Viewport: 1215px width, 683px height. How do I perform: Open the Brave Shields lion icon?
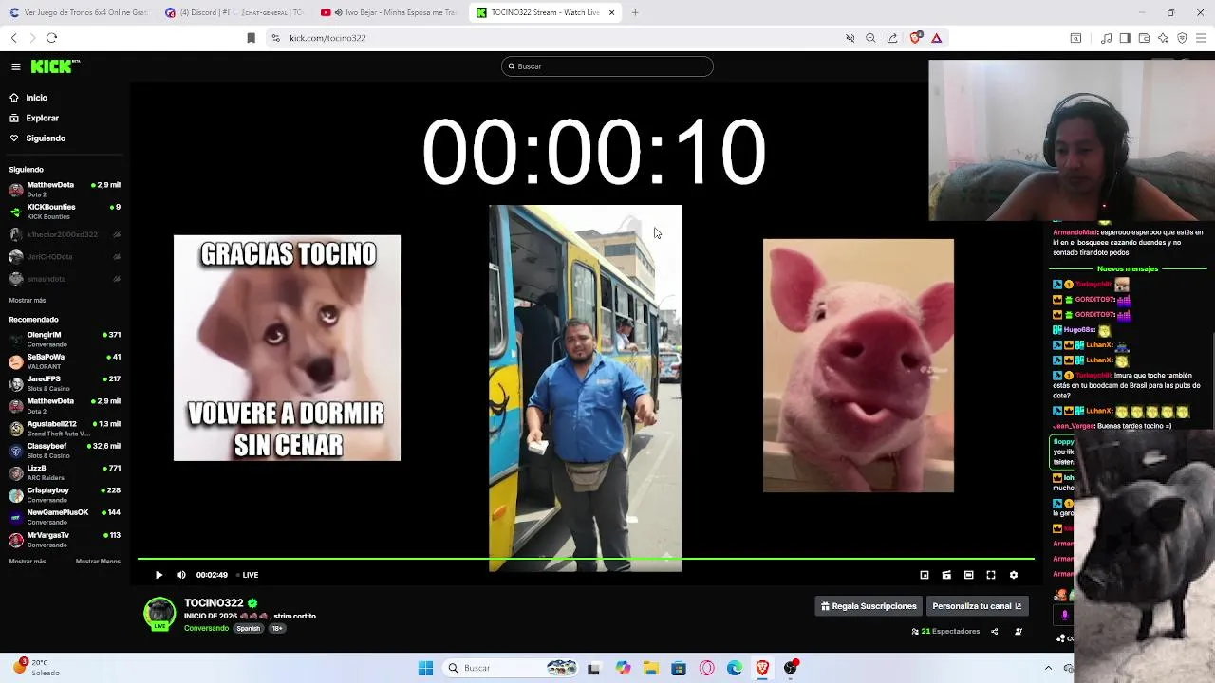[x=915, y=38]
